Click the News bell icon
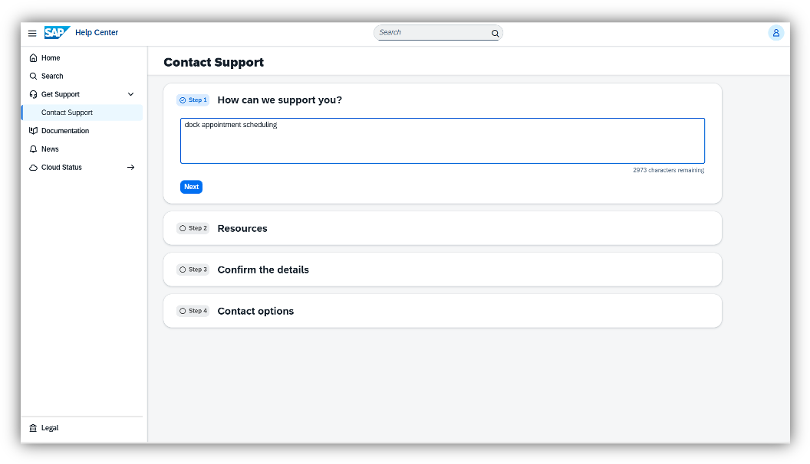 (x=33, y=149)
